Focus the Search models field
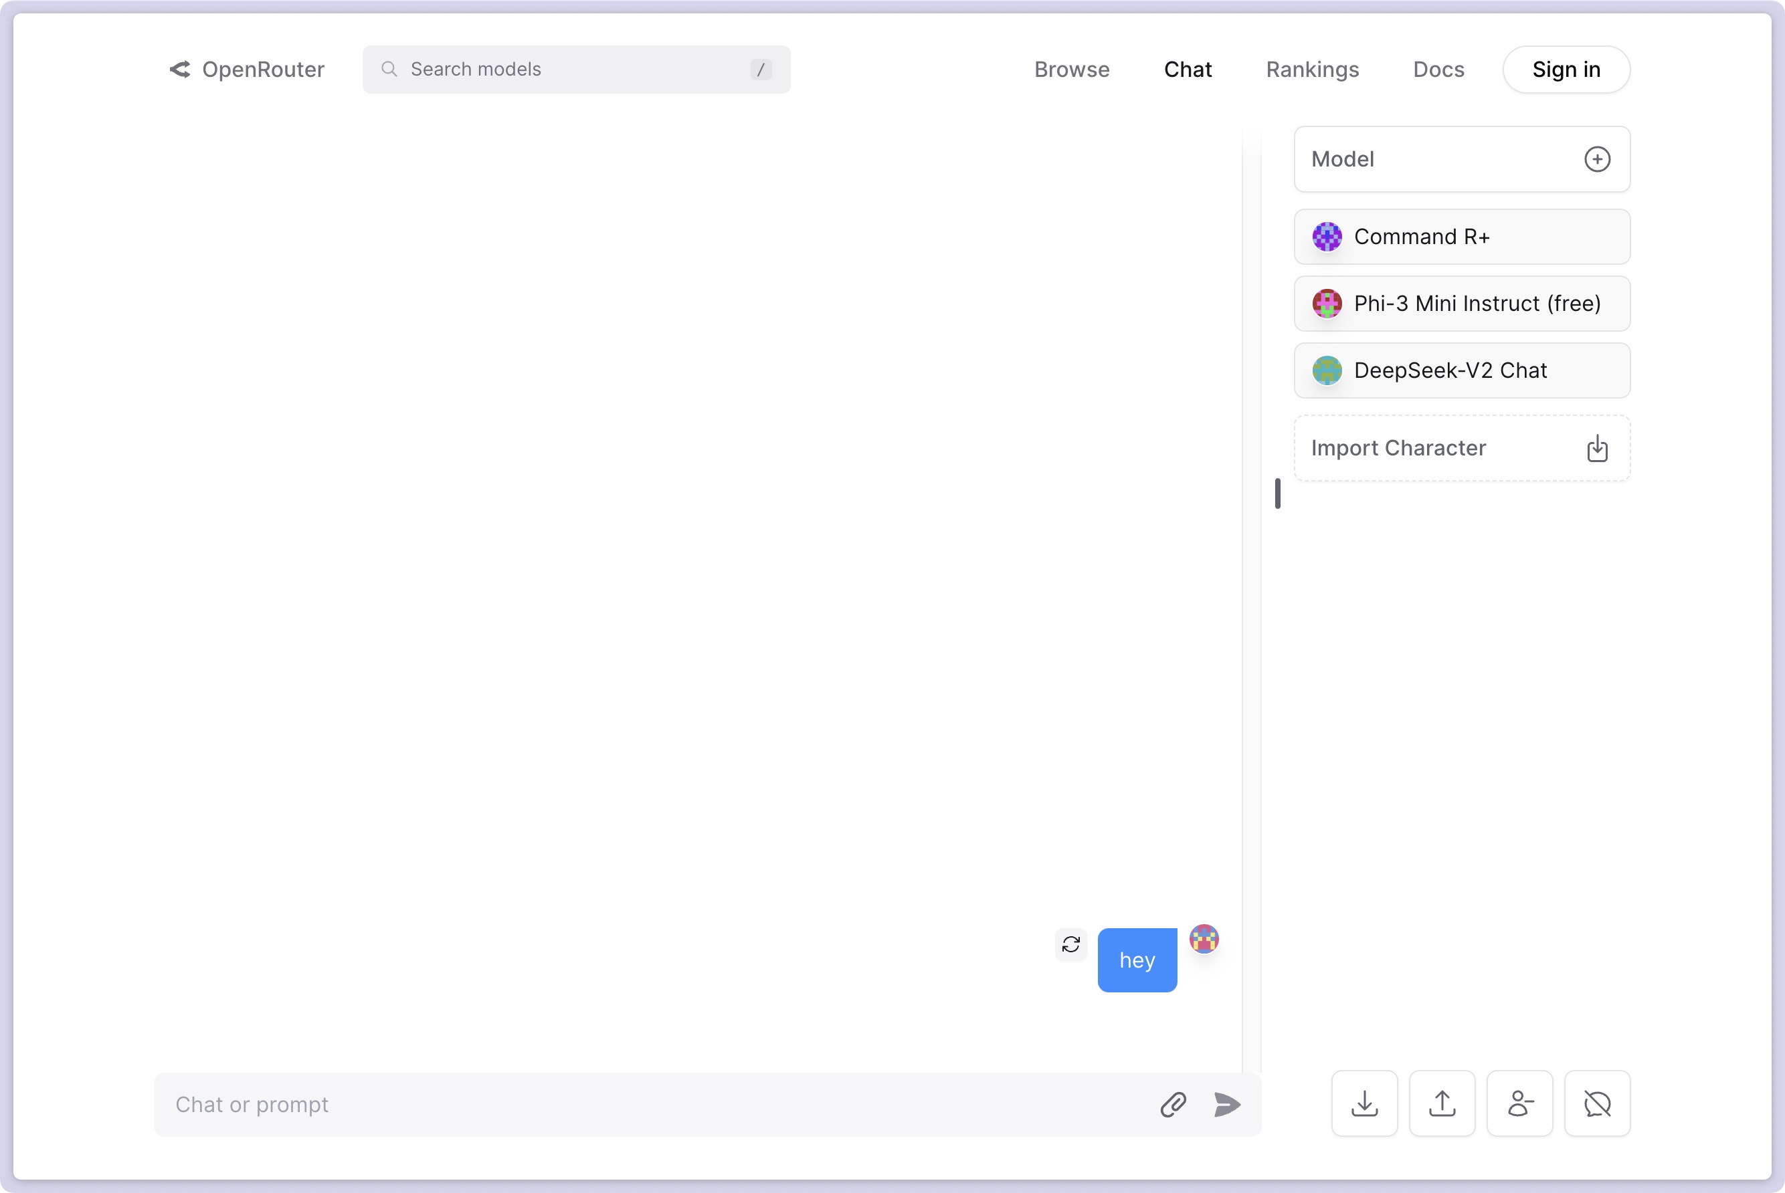Viewport: 1785px width, 1193px height. coord(576,70)
